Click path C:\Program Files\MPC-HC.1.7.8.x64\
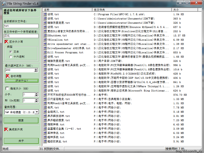The image size is (204, 153). pos(119,14)
